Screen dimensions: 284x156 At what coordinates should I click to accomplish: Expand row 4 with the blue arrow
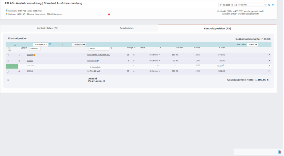[x=269, y=71]
